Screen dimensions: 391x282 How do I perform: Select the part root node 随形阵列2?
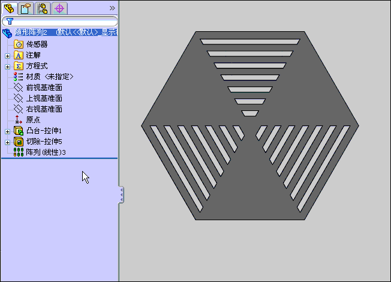(66, 32)
